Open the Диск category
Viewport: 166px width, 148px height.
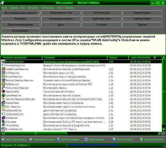[61, 25]
